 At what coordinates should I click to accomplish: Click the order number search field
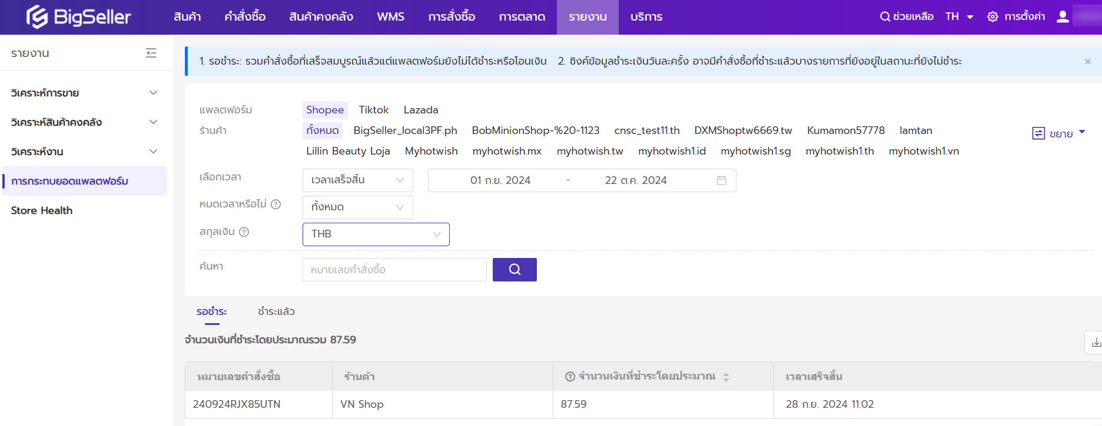click(394, 270)
